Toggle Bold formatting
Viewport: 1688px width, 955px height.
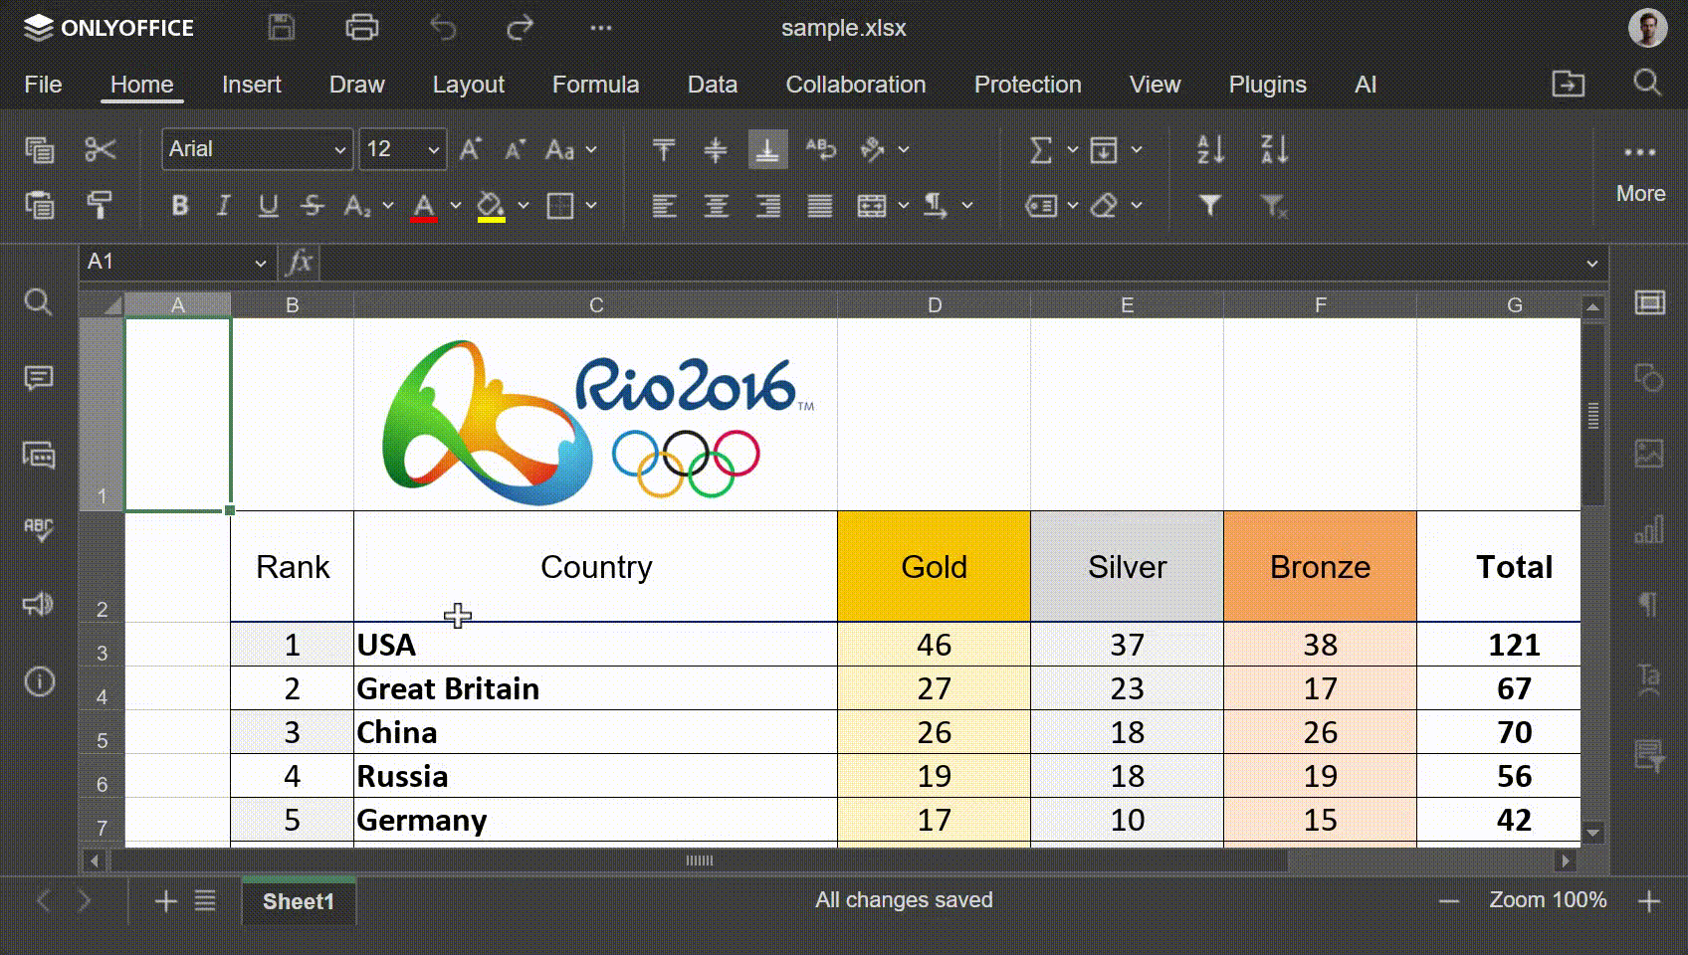(x=180, y=206)
